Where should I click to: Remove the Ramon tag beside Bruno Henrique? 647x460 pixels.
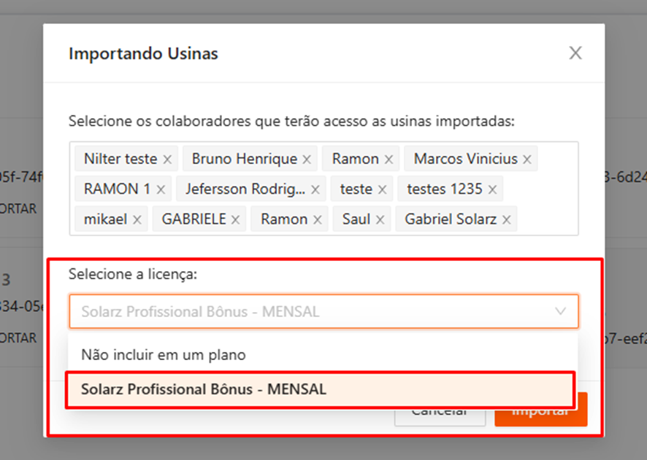coord(388,159)
